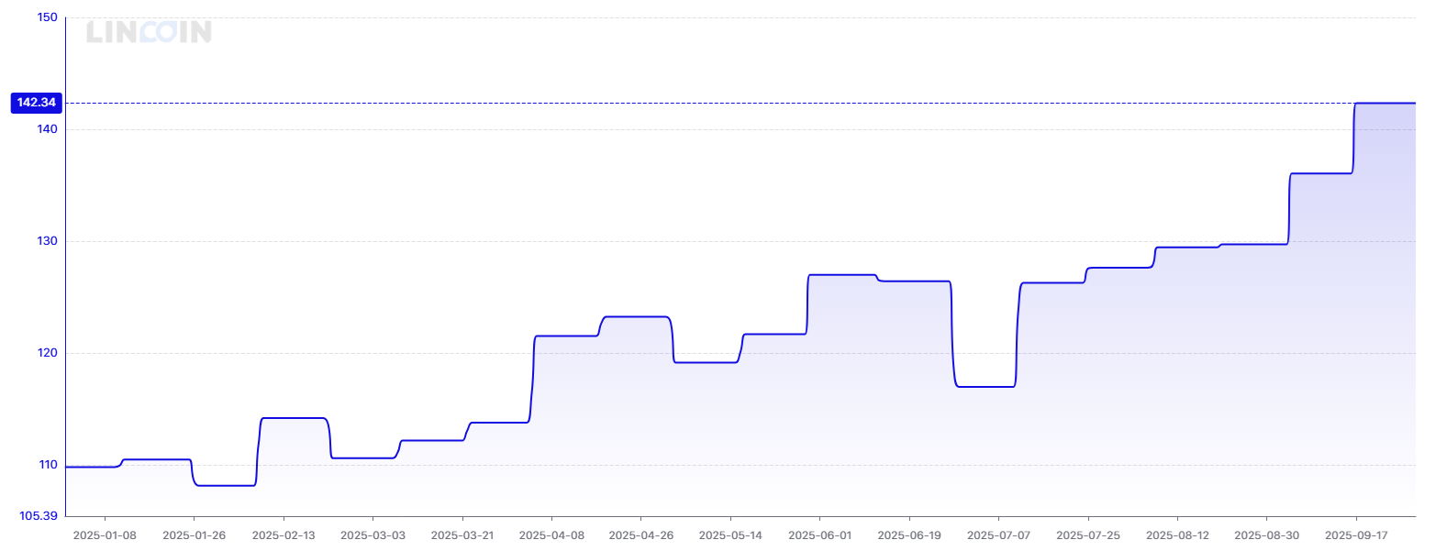Select the 2025-09-17 date tick
1435x551 pixels.
(x=1355, y=534)
